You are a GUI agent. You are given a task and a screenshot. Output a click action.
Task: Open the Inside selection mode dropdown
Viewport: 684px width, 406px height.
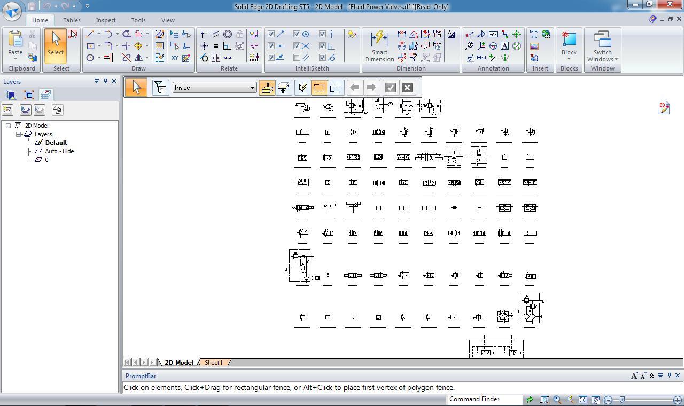pyautogui.click(x=252, y=88)
